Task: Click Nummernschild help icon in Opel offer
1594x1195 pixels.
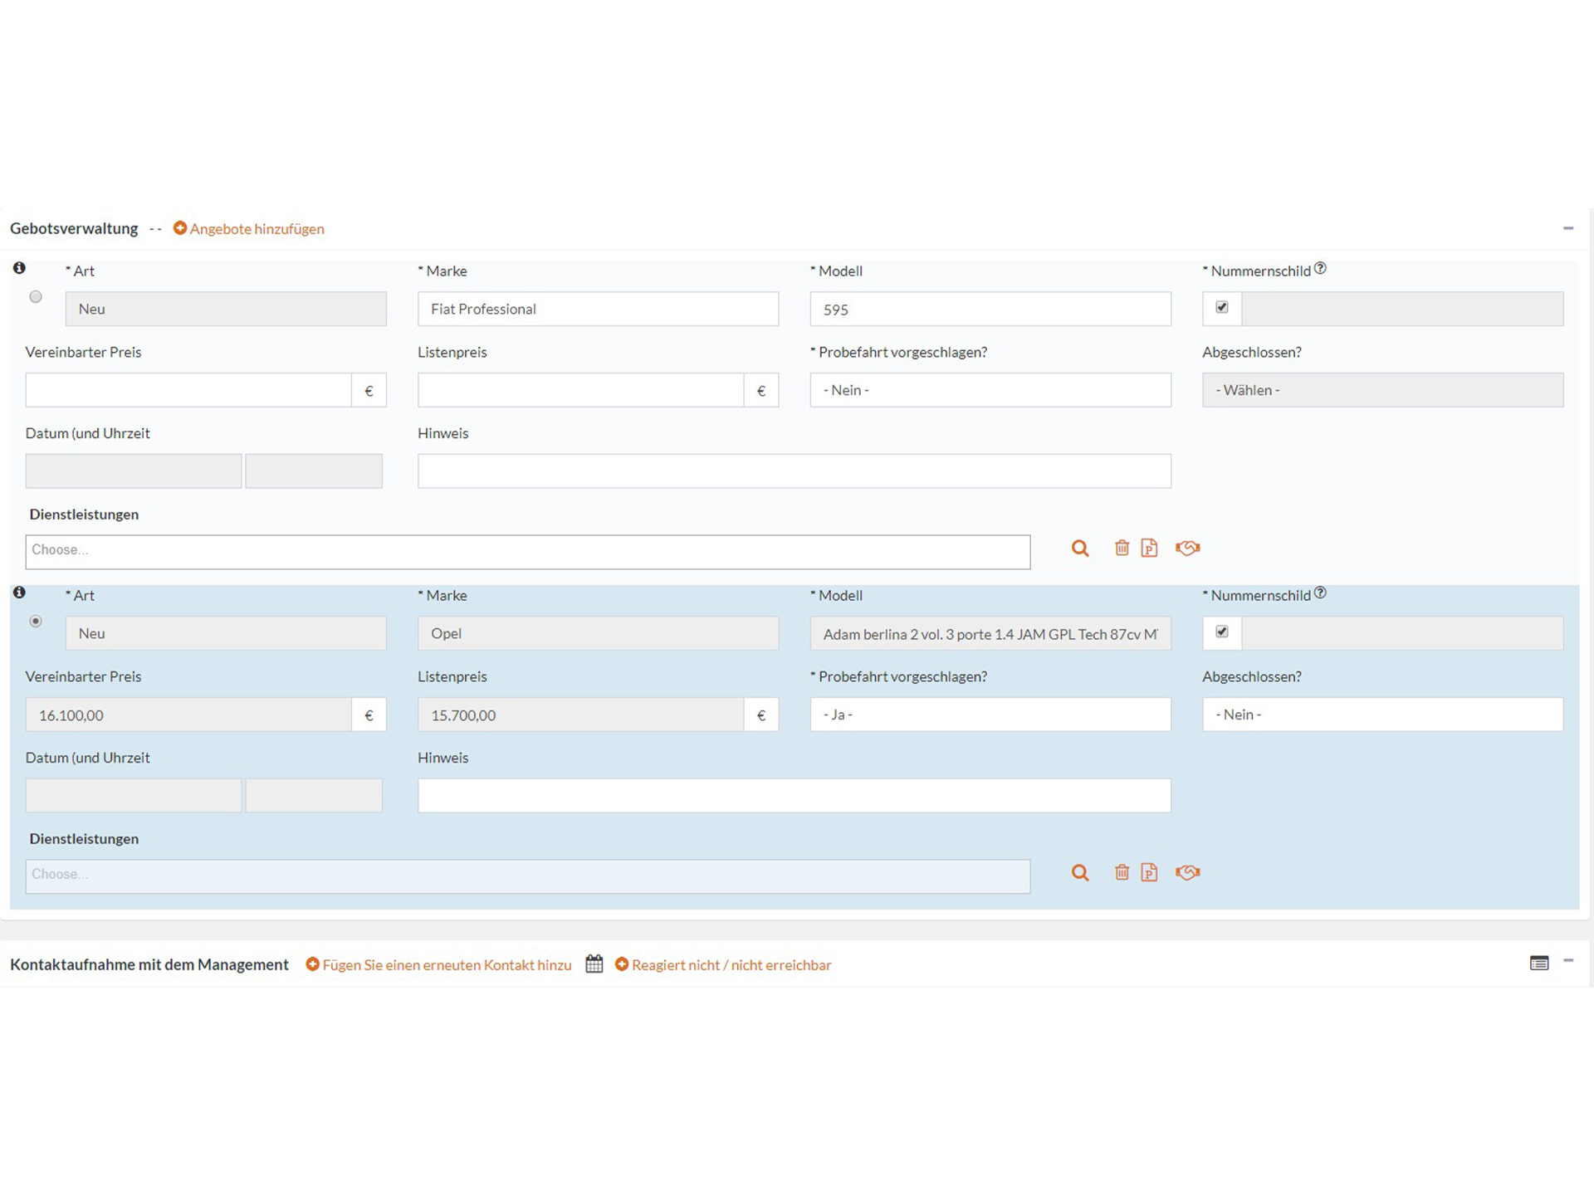Action: click(x=1320, y=593)
